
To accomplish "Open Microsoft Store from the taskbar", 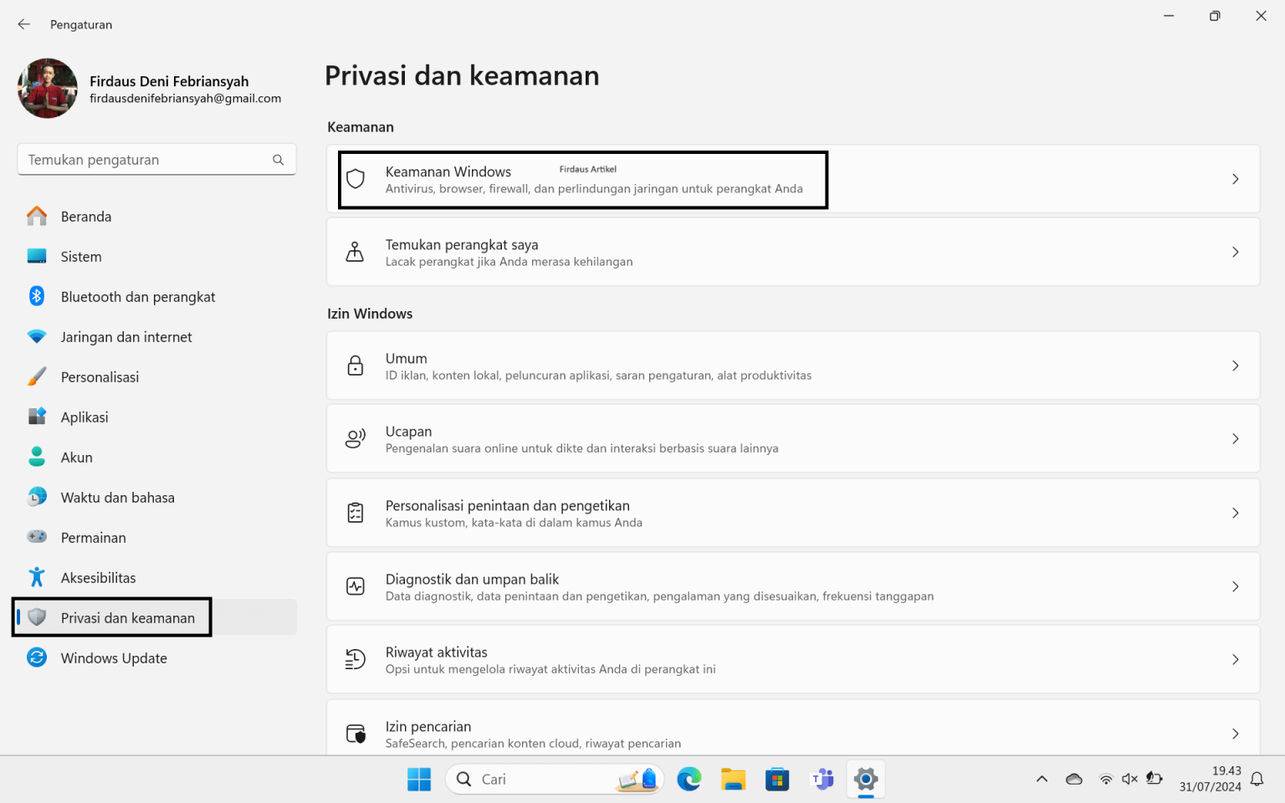I will coord(777,779).
